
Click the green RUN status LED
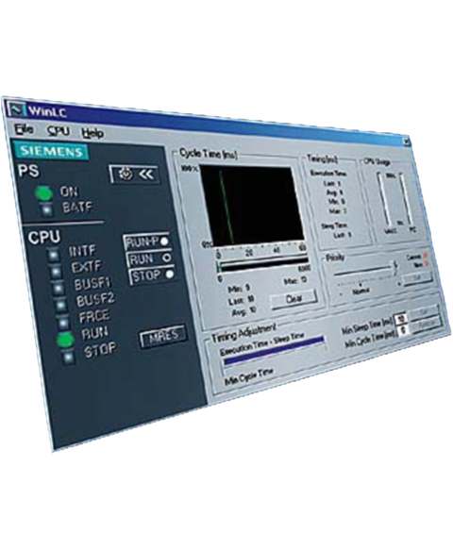point(66,340)
